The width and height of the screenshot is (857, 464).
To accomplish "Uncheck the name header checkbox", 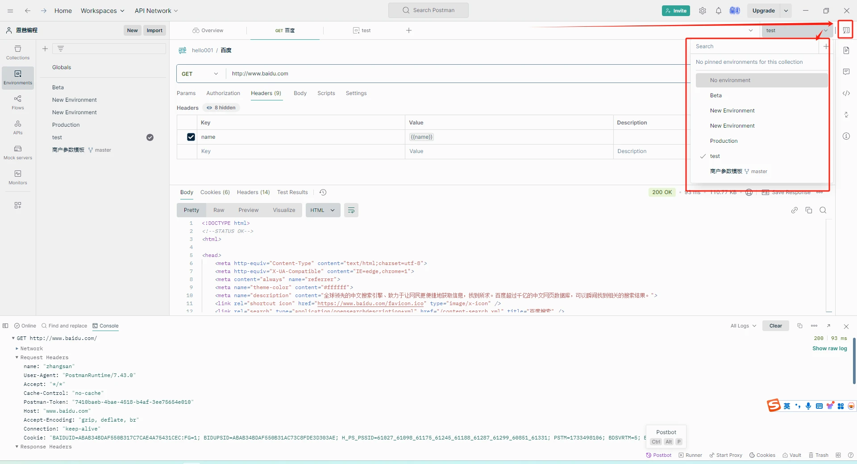I will pyautogui.click(x=191, y=137).
